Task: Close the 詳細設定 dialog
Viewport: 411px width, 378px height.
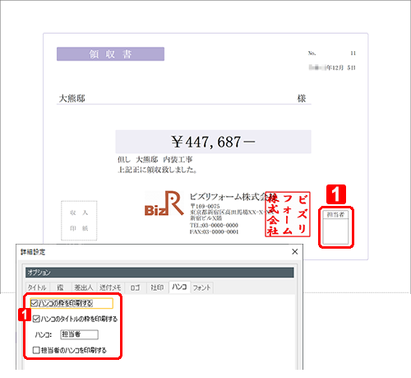Action: tap(295, 251)
